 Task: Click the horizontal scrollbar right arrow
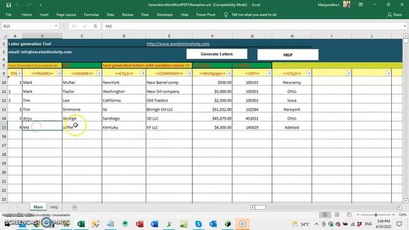pyautogui.click(x=399, y=207)
